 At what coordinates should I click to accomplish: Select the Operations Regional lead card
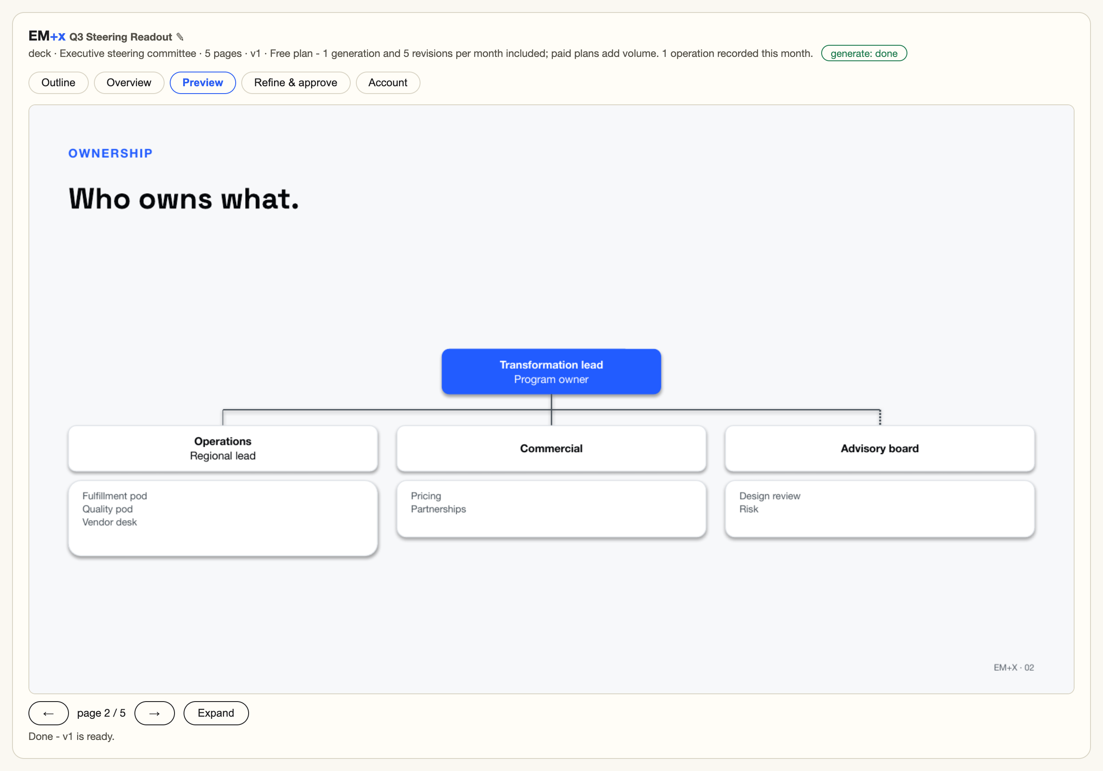coord(223,448)
